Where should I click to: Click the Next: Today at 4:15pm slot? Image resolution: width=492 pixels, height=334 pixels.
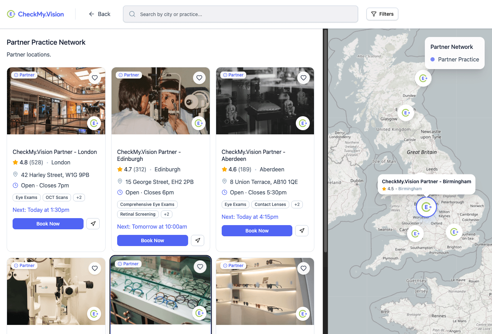[x=250, y=217]
